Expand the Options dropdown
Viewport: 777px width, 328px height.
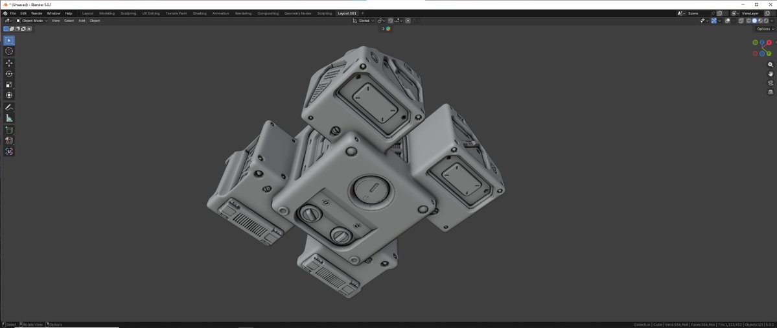[765, 29]
